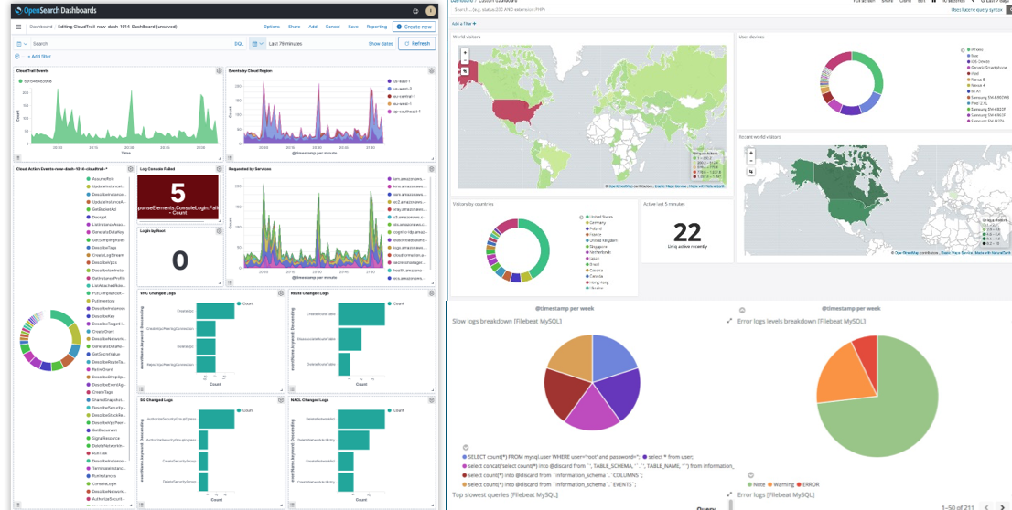Click the Add filter link

(38, 57)
